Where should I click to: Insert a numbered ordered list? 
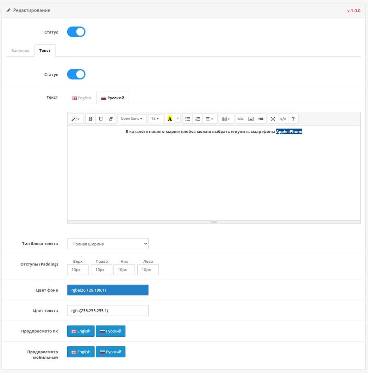tap(198, 119)
